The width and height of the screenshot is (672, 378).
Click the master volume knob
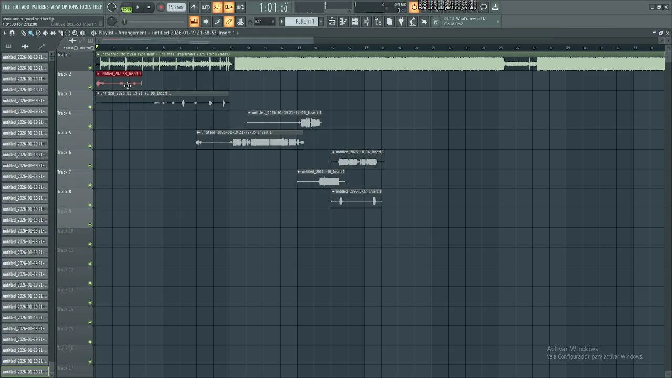(x=112, y=7)
